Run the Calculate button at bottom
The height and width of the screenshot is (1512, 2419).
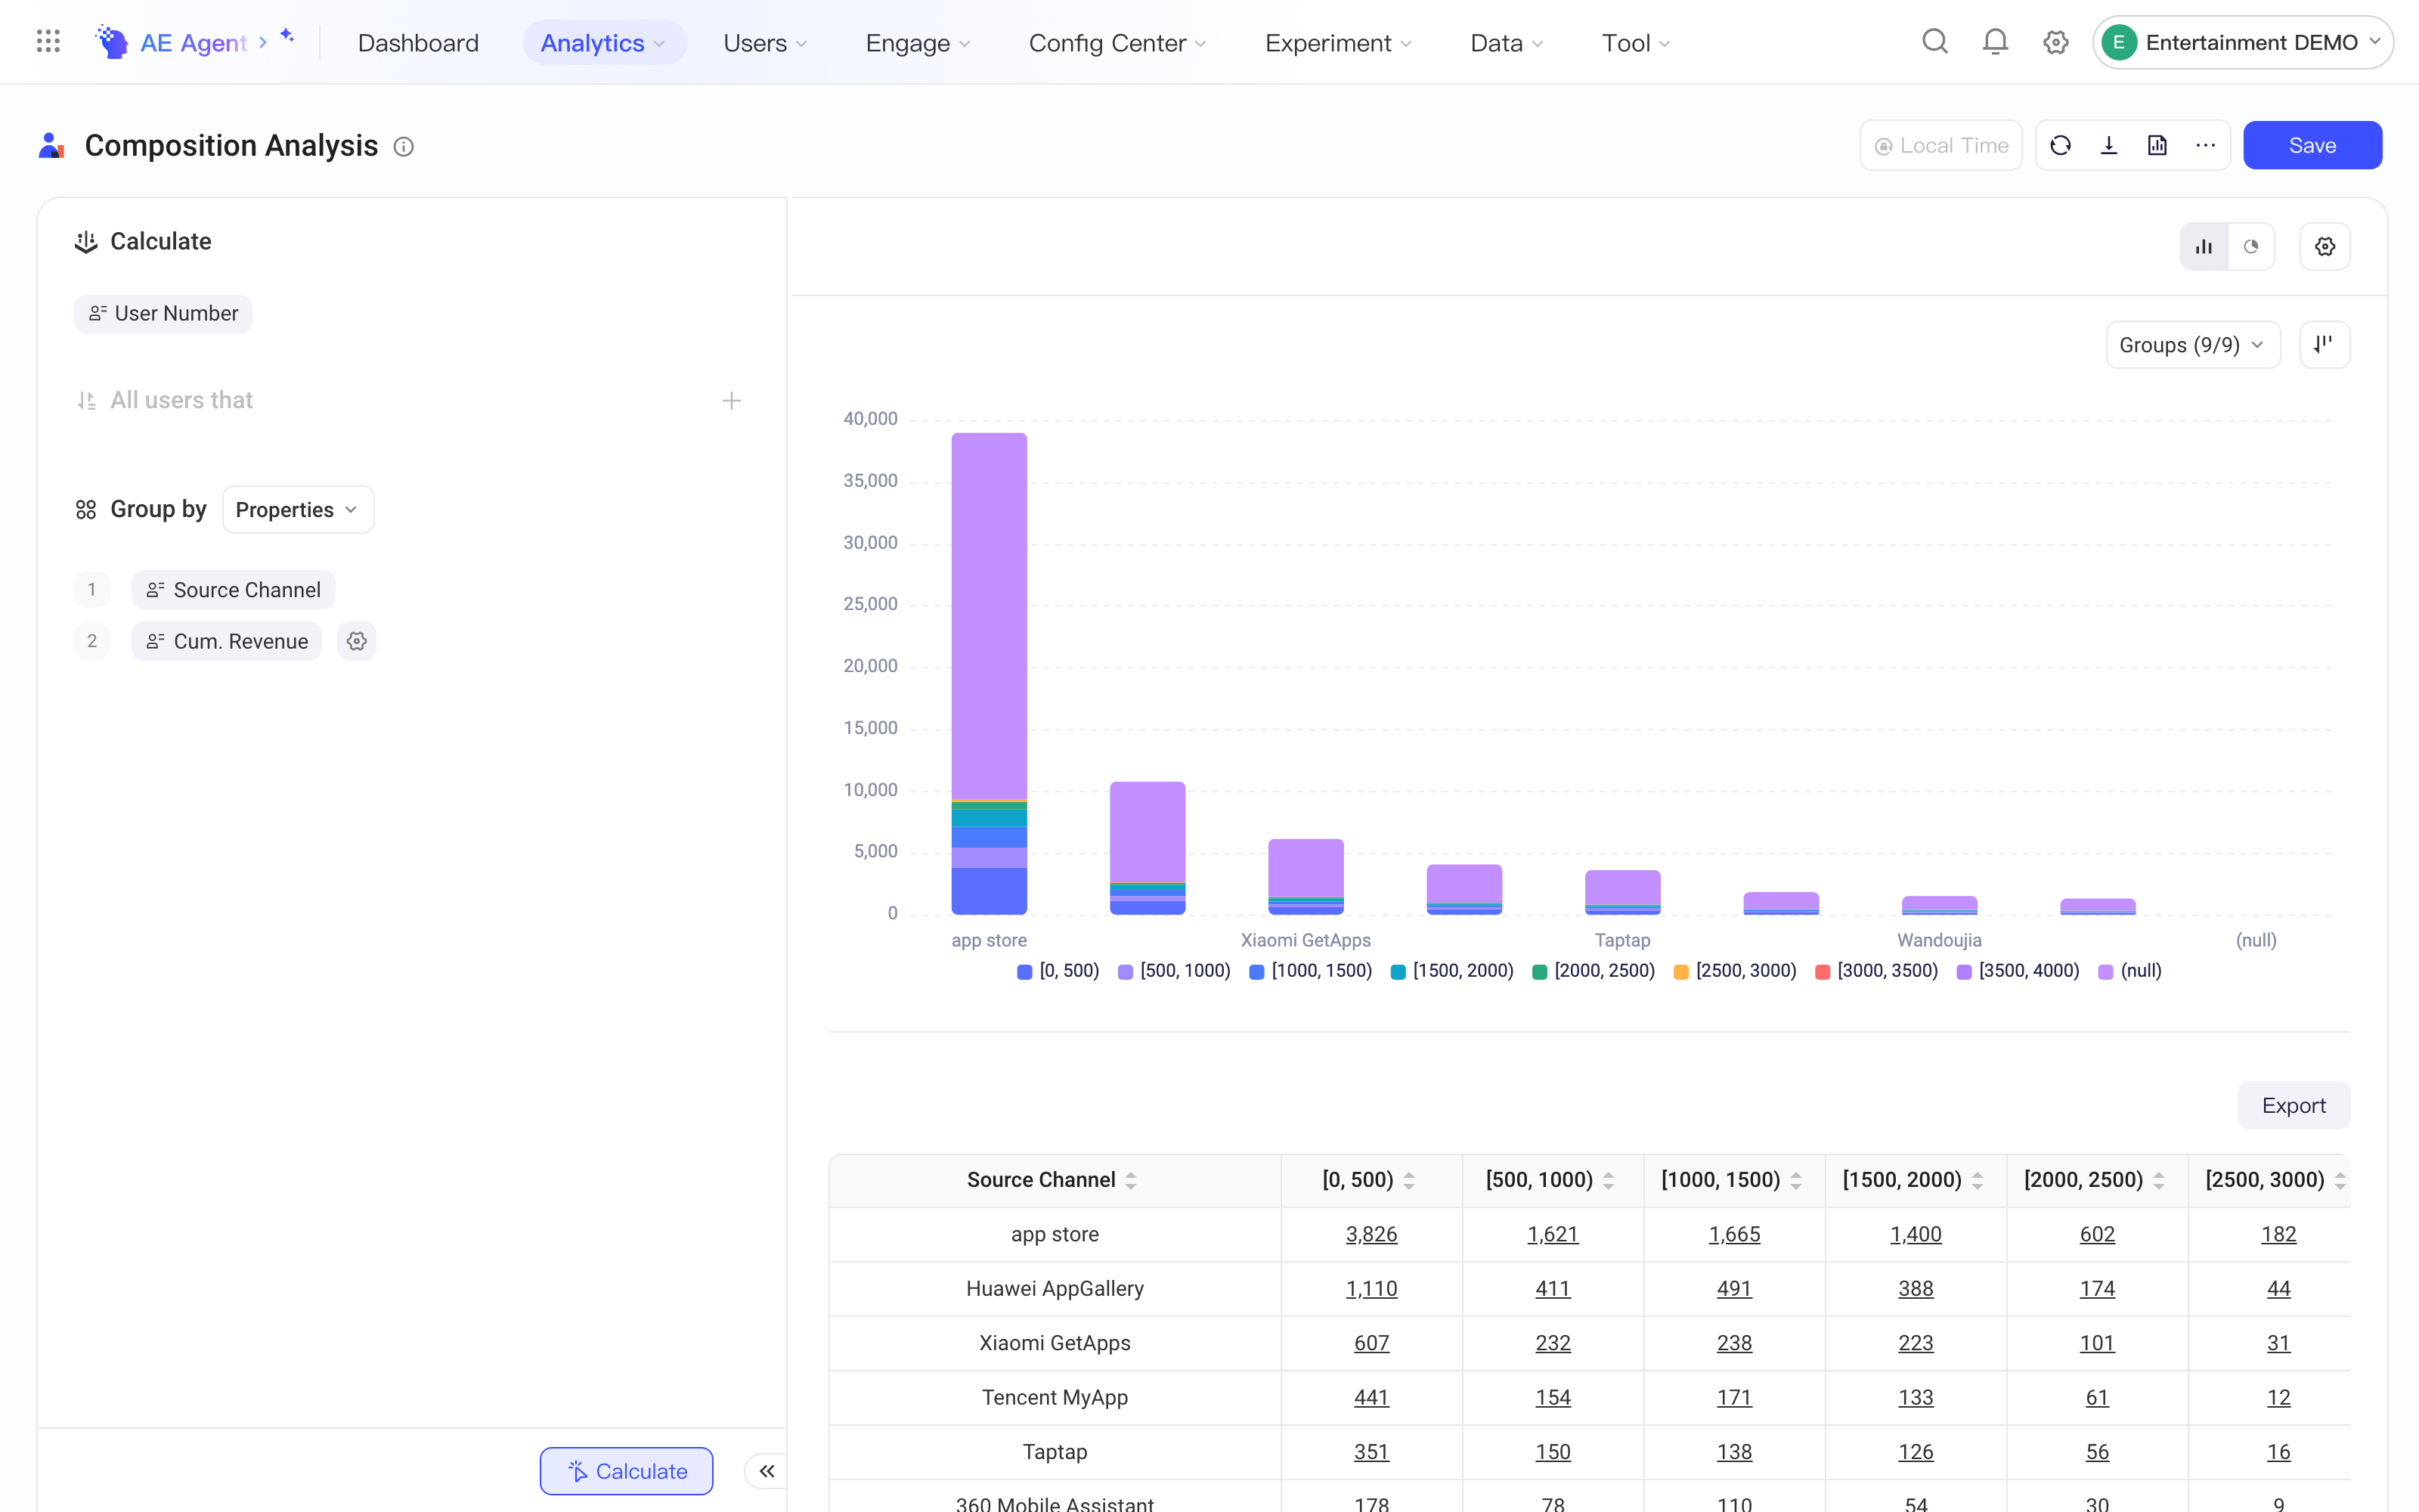click(x=627, y=1471)
